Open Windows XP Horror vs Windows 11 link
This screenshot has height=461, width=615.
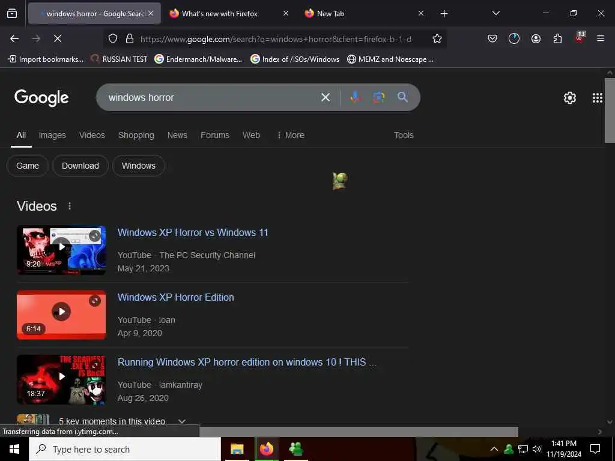coord(193,232)
